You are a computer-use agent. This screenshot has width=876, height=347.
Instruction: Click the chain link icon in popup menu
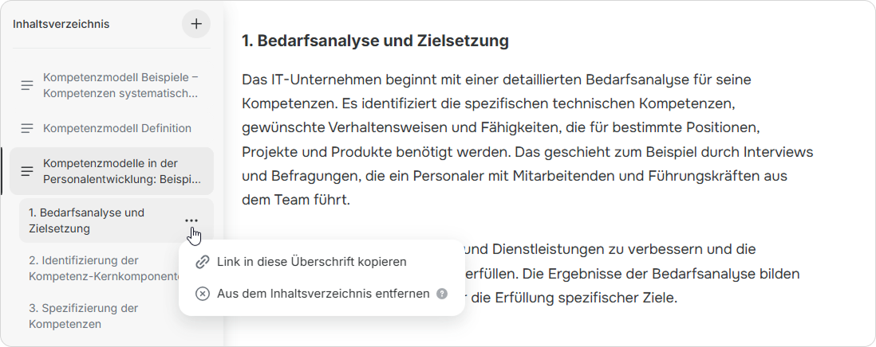203,262
